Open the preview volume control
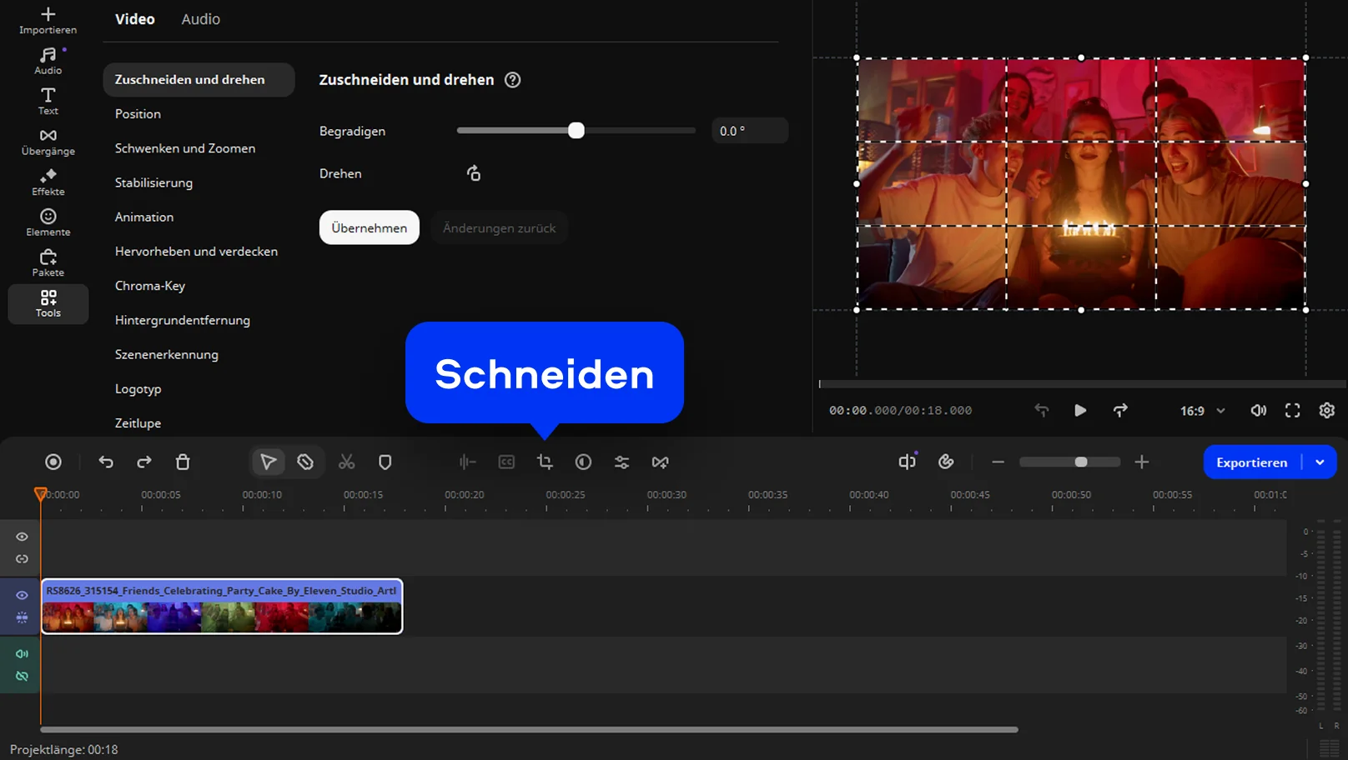Viewport: 1348px width, 760px height. pos(1258,410)
